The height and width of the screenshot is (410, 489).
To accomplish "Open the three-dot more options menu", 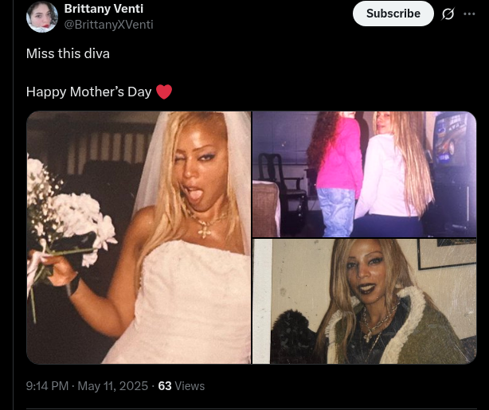I will 469,14.
